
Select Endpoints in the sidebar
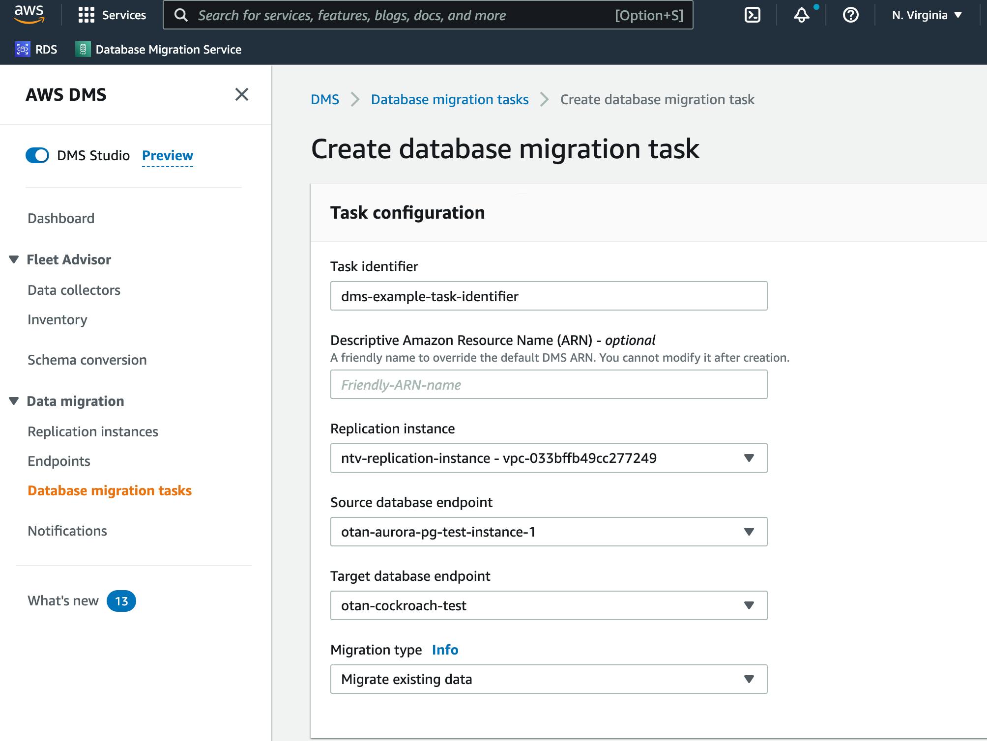[x=59, y=461]
